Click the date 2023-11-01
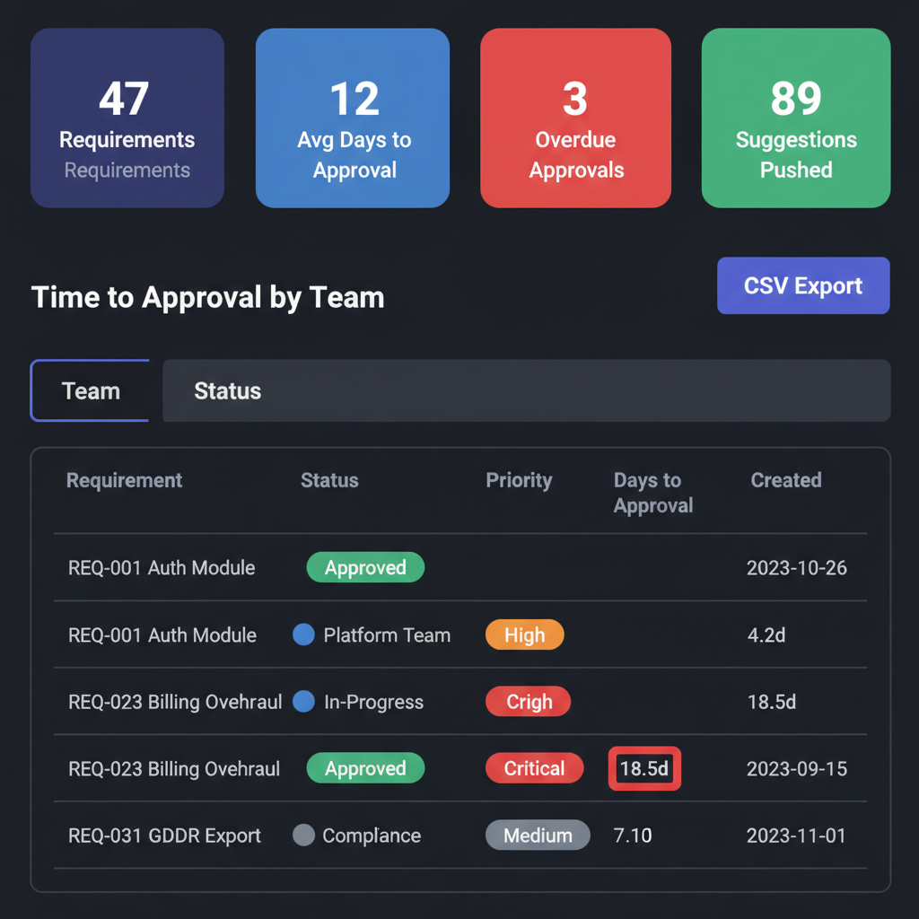This screenshot has height=919, width=919. (x=796, y=836)
